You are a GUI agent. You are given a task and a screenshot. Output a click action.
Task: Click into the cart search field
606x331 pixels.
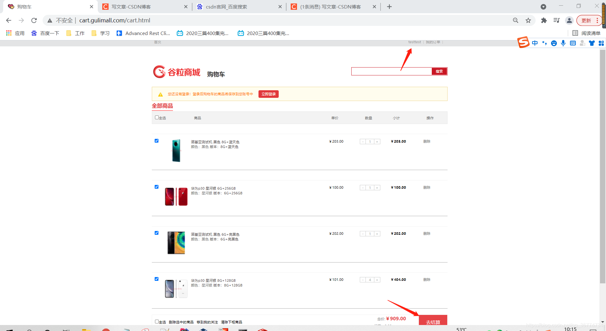click(391, 71)
